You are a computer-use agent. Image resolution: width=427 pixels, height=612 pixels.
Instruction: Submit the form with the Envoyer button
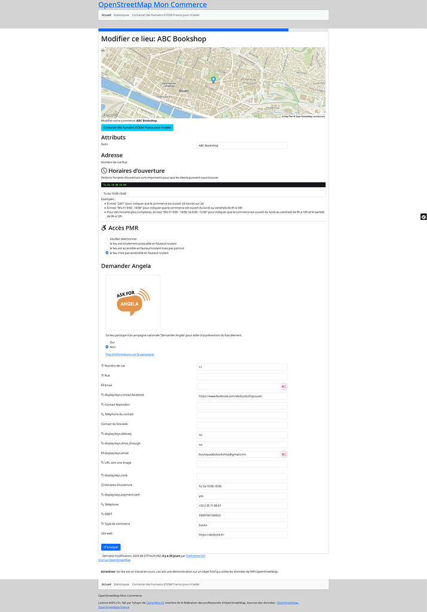point(111,547)
